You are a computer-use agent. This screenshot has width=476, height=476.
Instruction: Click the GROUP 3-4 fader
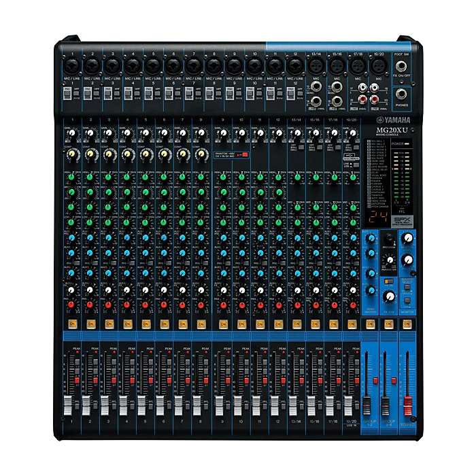click(386, 405)
